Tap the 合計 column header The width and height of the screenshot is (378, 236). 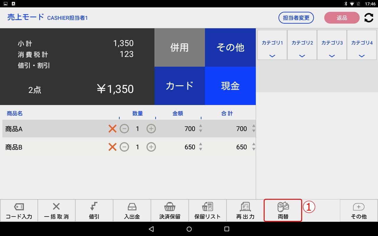227,113
